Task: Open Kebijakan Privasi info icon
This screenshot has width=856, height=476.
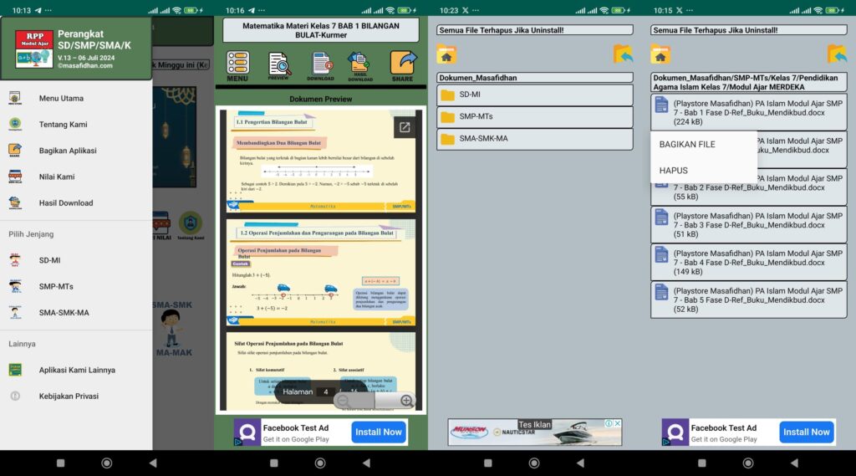Action: 15,397
